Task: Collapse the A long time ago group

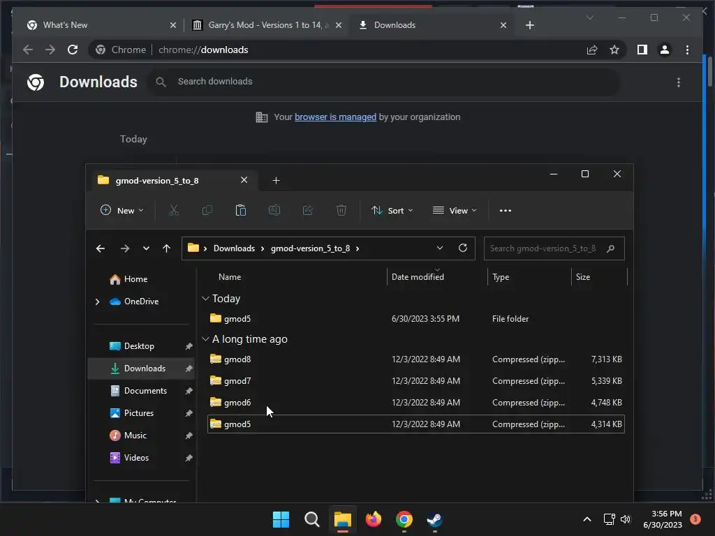Action: [x=206, y=339]
